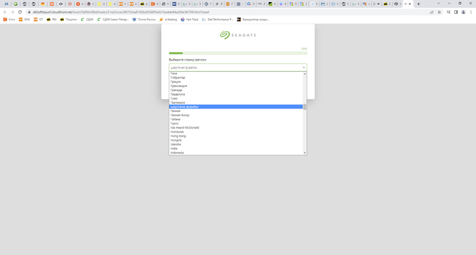The image size is (476, 255).
Task: Open a new tab with the plus icon
Action: pos(418,4)
